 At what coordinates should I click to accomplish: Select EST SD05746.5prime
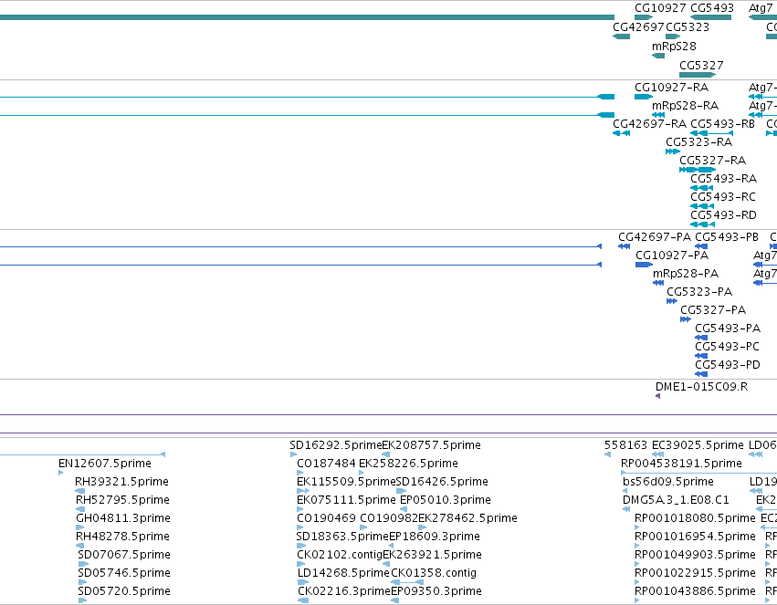click(x=83, y=583)
